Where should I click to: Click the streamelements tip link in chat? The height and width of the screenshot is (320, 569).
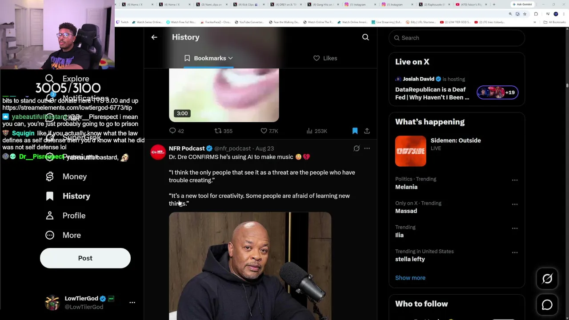point(67,108)
